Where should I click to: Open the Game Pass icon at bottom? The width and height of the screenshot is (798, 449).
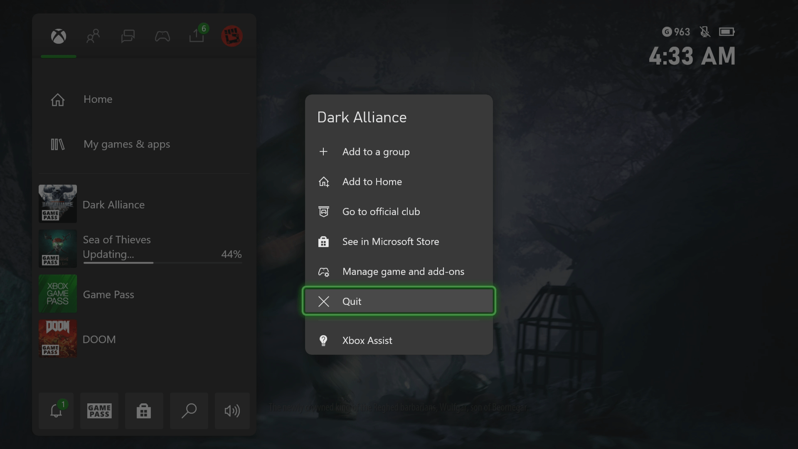pyautogui.click(x=99, y=411)
